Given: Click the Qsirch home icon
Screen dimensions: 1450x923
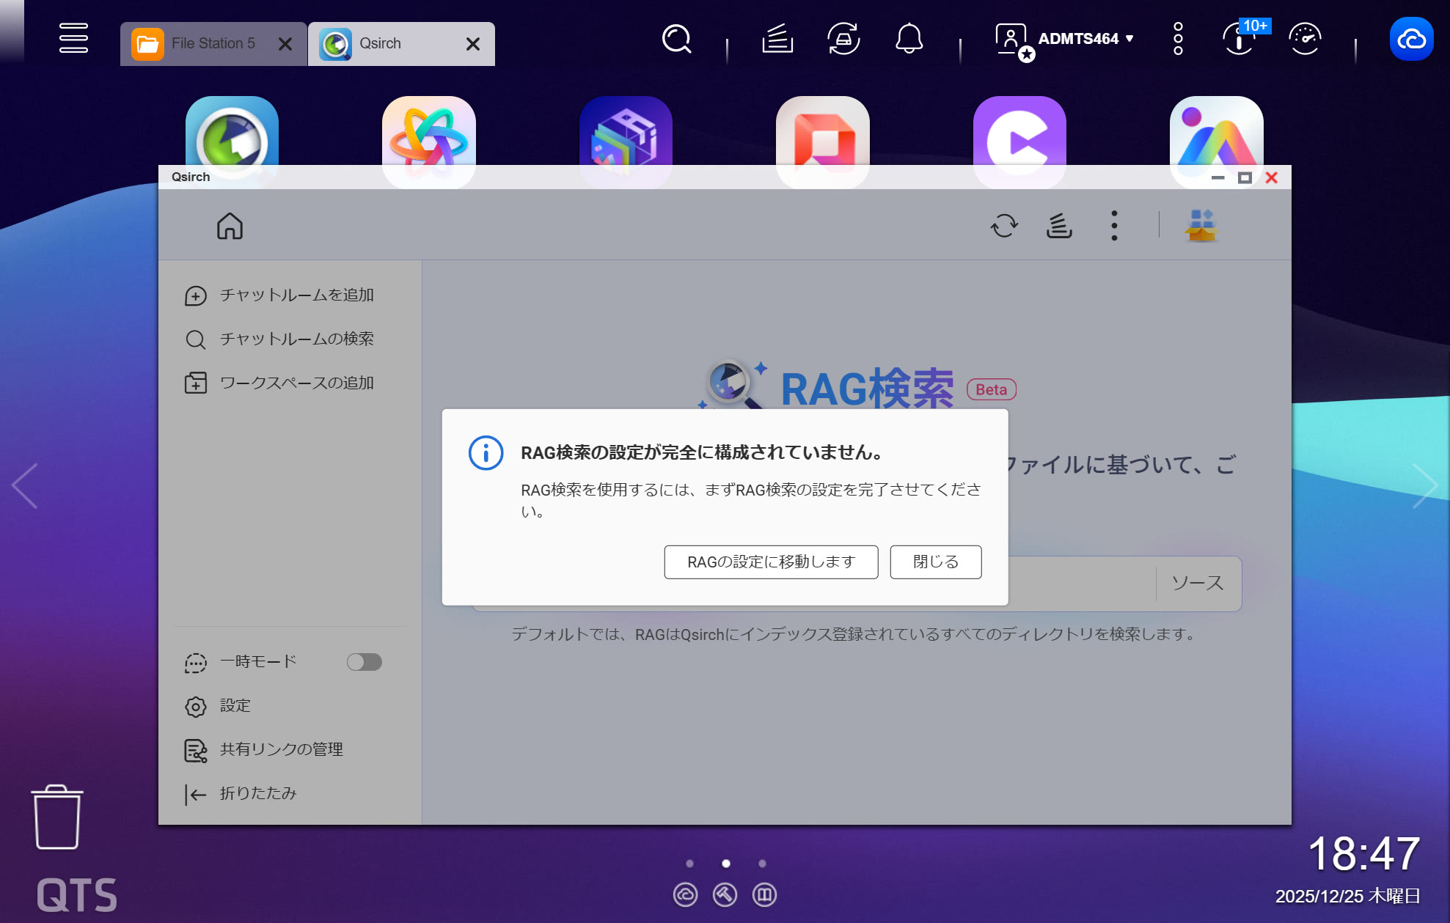Looking at the screenshot, I should coord(230,226).
